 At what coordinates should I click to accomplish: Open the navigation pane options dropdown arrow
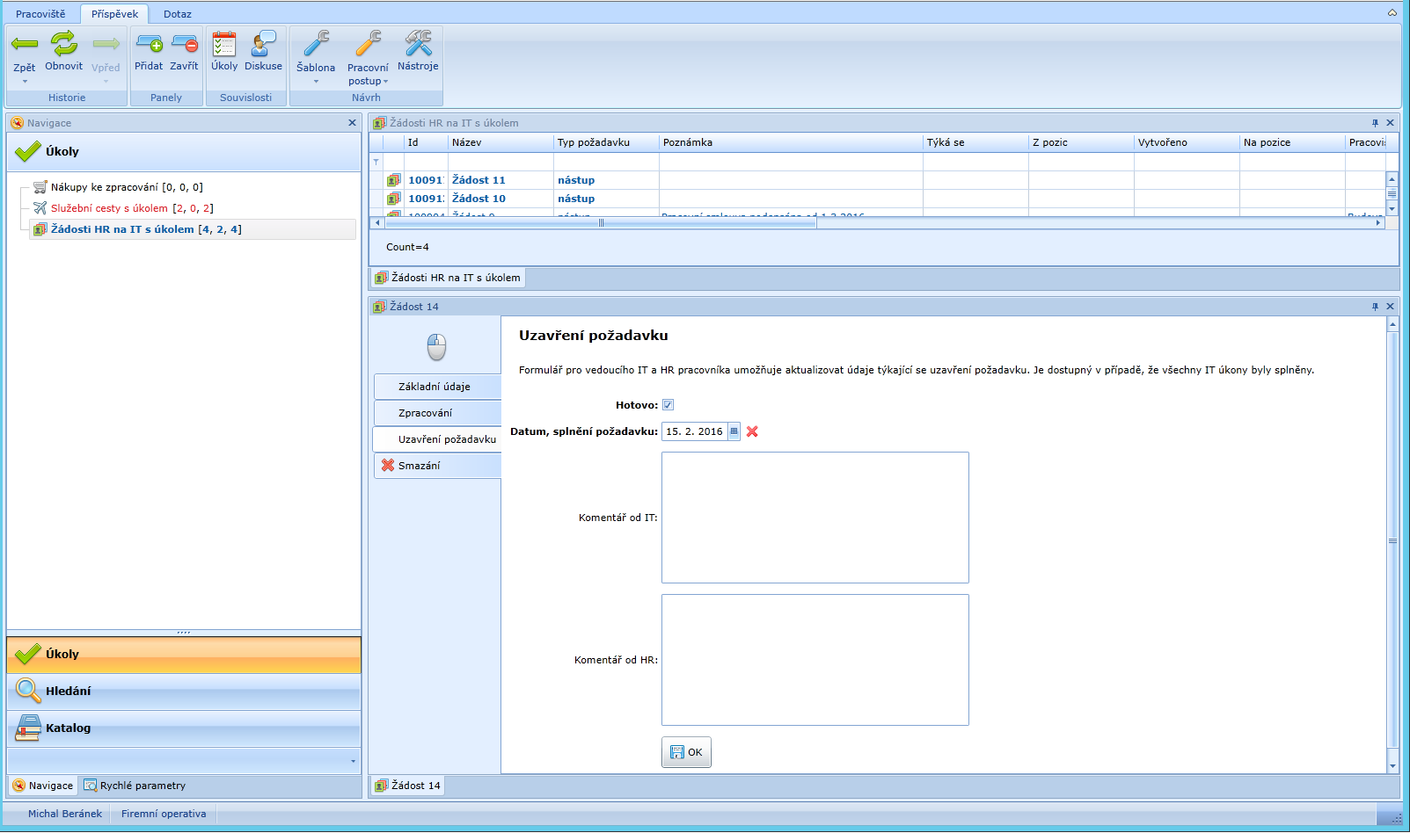coord(354,761)
